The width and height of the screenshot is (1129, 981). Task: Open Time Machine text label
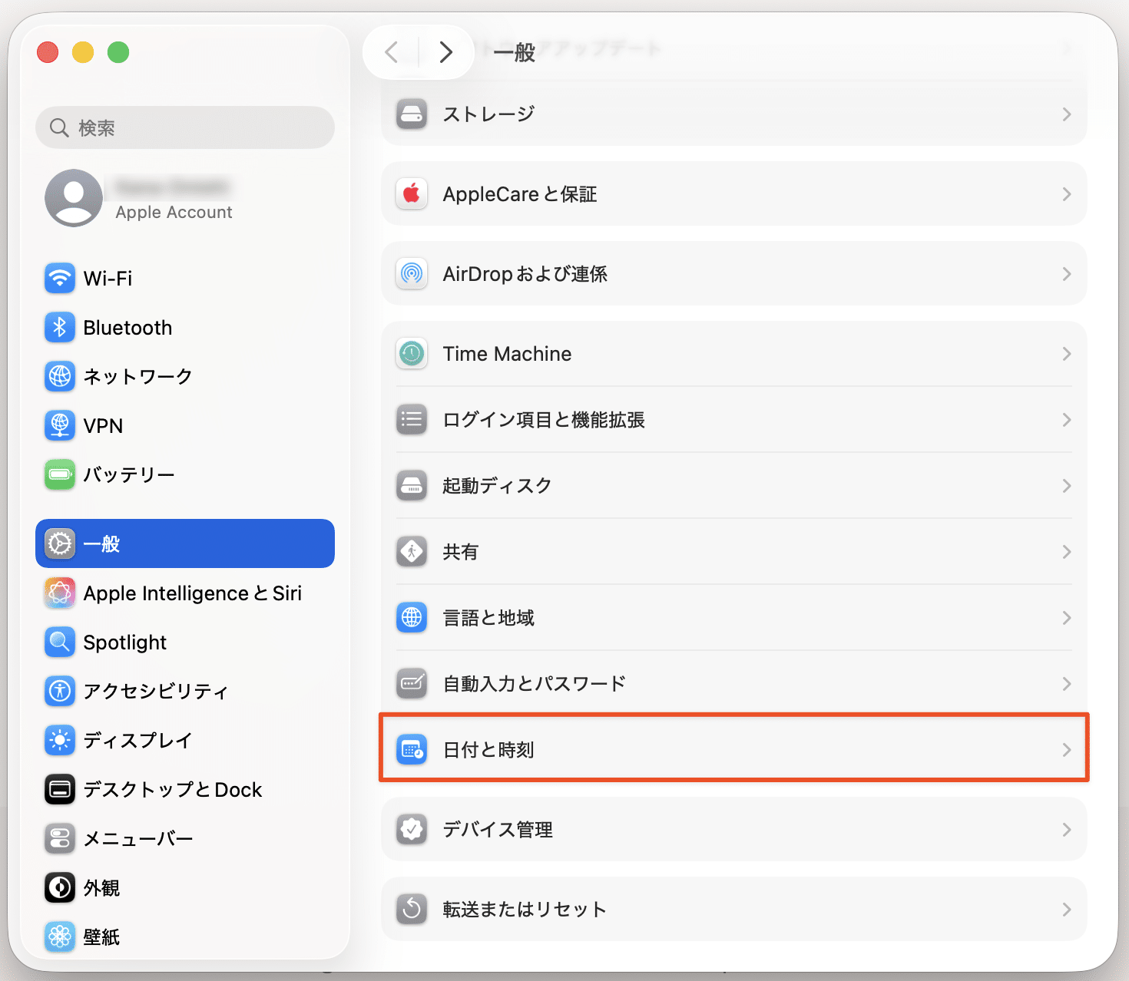pos(507,354)
